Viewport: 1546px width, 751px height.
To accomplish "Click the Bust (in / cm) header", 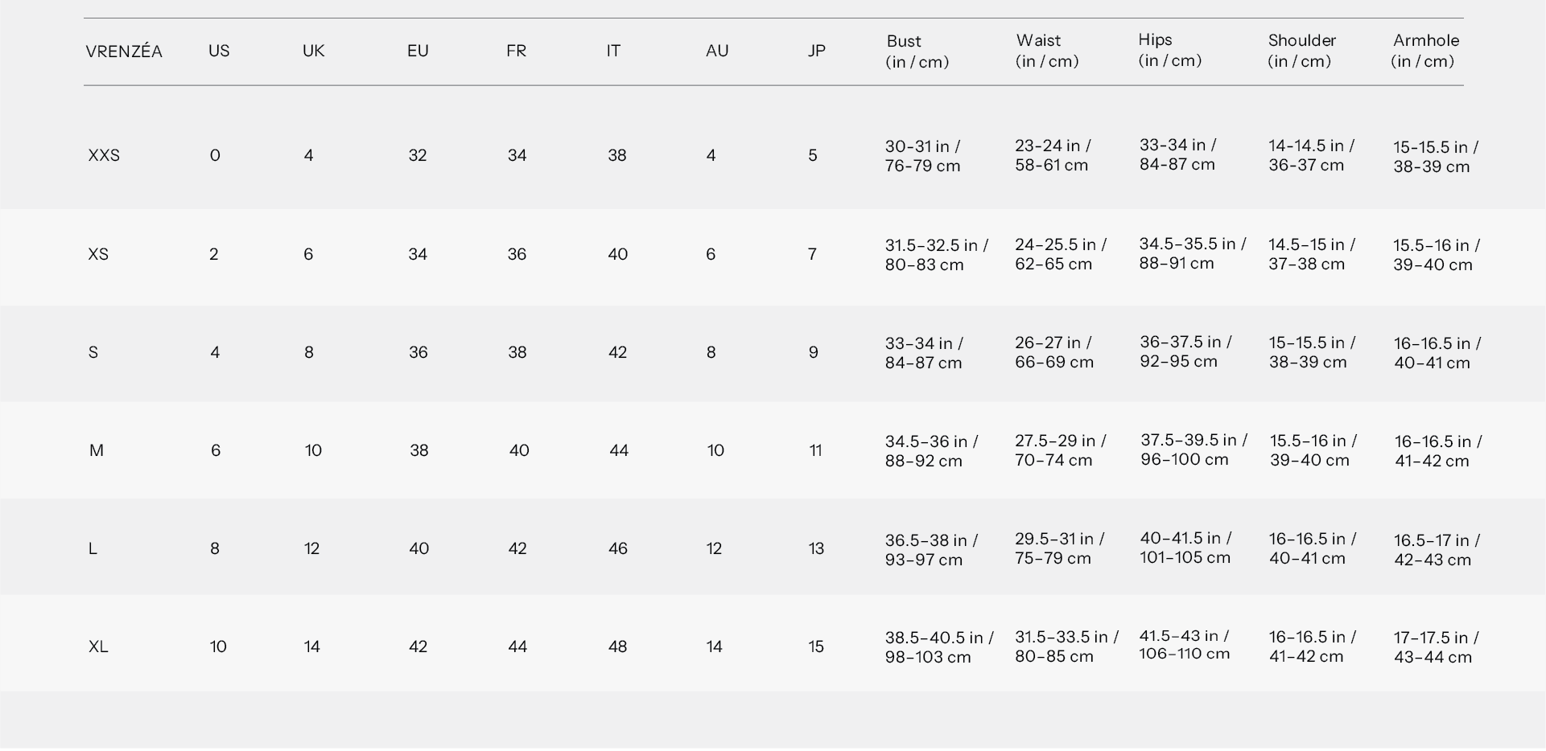I will click(x=917, y=51).
